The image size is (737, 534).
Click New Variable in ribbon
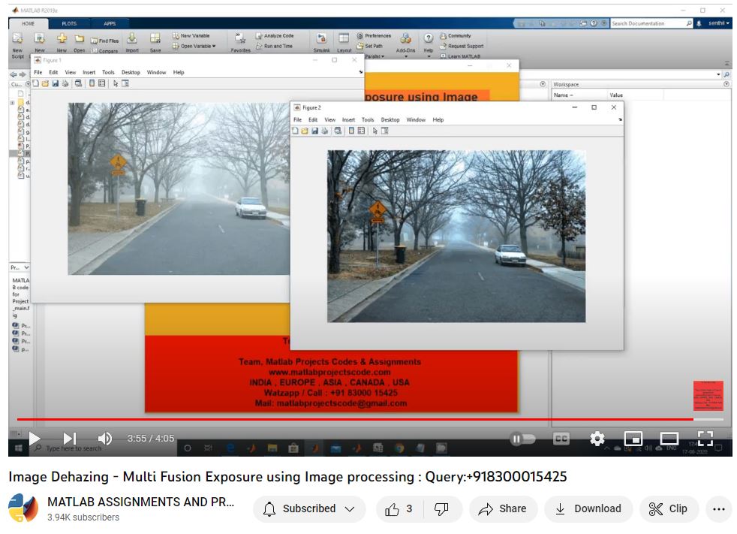(x=191, y=36)
